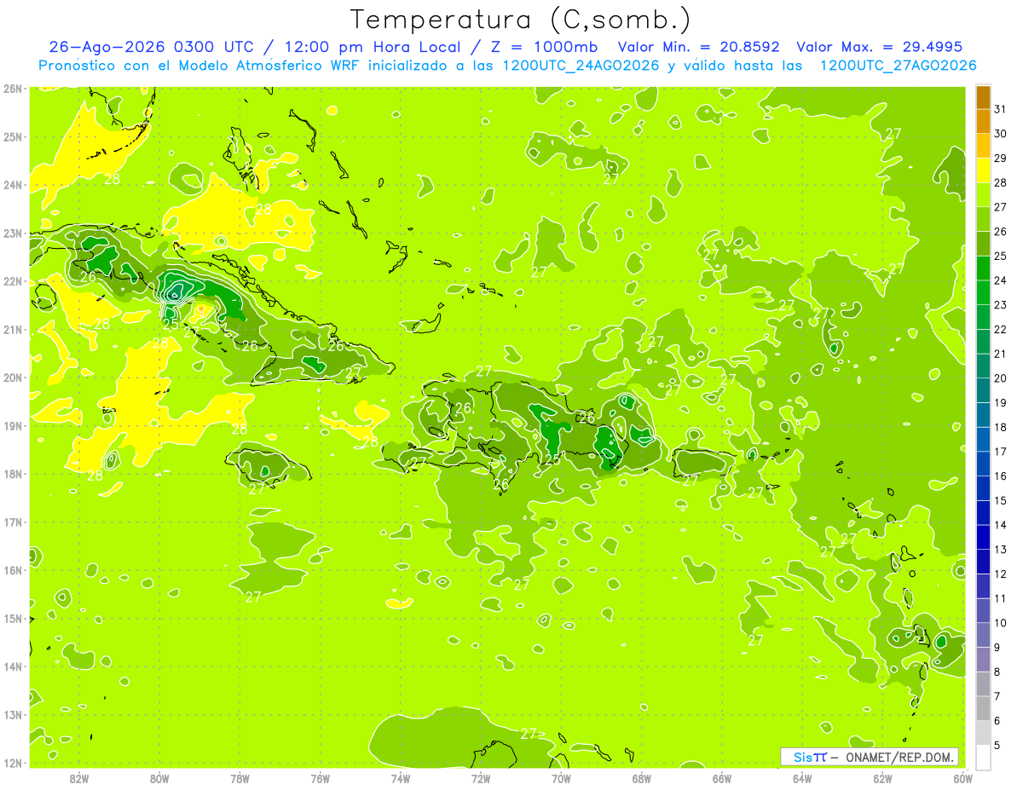This screenshot has height=790, width=1023.
Task: Click the purple 8–9 legend swatch
Action: coord(983,660)
